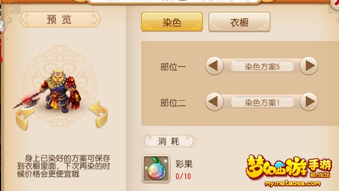Open the my.netease.com forum link
Image resolution: width=339 pixels, height=191 pixels.
pyautogui.click(x=292, y=184)
